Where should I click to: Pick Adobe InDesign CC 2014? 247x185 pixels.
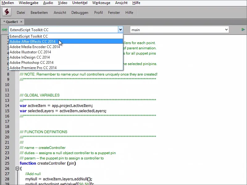click(66, 57)
